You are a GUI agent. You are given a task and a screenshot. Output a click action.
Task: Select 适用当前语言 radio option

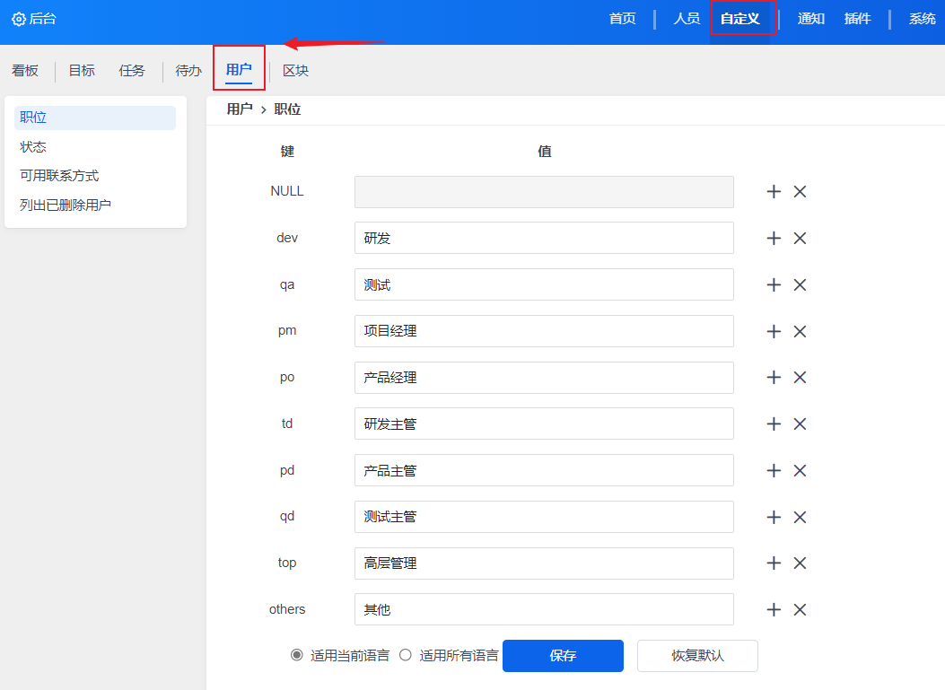(x=297, y=655)
